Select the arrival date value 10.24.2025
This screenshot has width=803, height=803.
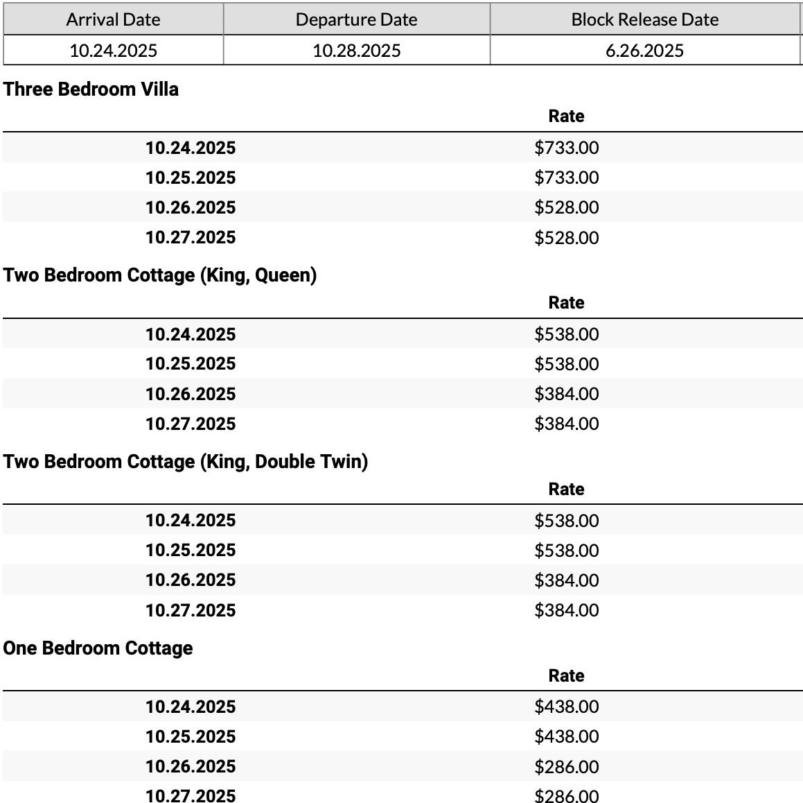[x=113, y=51]
